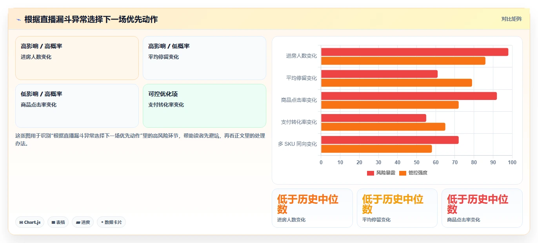Click the orange bar for 支付转化率变化
This screenshot has width=538, height=243.
point(383,127)
